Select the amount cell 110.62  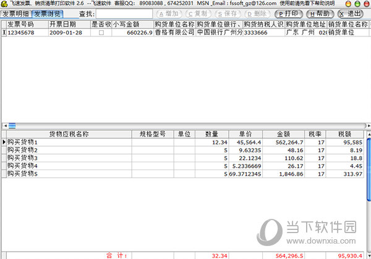point(283,158)
